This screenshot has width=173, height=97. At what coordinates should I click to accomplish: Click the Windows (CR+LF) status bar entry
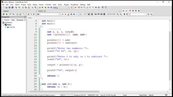coord(80,95)
